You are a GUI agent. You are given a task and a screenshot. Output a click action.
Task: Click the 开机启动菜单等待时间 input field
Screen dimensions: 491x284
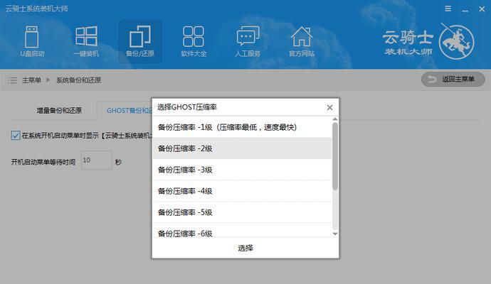click(x=97, y=160)
